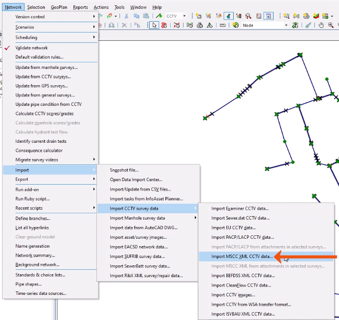Click the stacked-discs pointer tool icon

click(x=200, y=25)
